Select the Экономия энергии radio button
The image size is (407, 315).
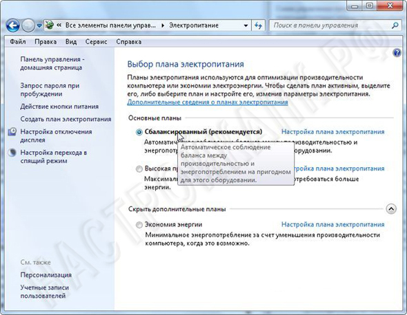coord(139,225)
